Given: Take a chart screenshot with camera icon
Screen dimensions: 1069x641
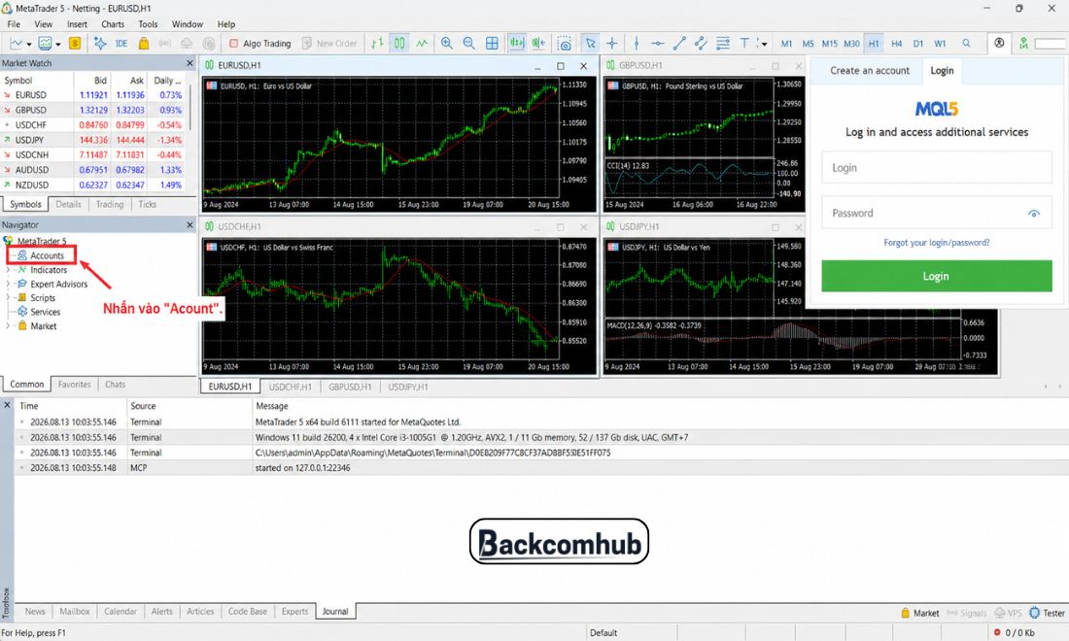Looking at the screenshot, I should coord(565,44).
